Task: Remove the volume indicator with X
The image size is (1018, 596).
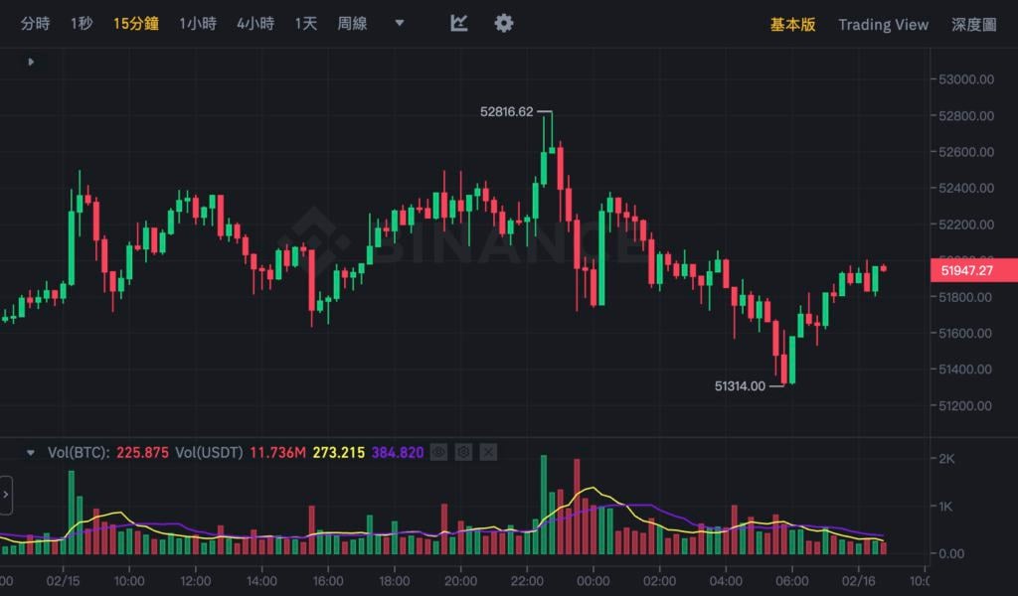Action: click(x=488, y=452)
